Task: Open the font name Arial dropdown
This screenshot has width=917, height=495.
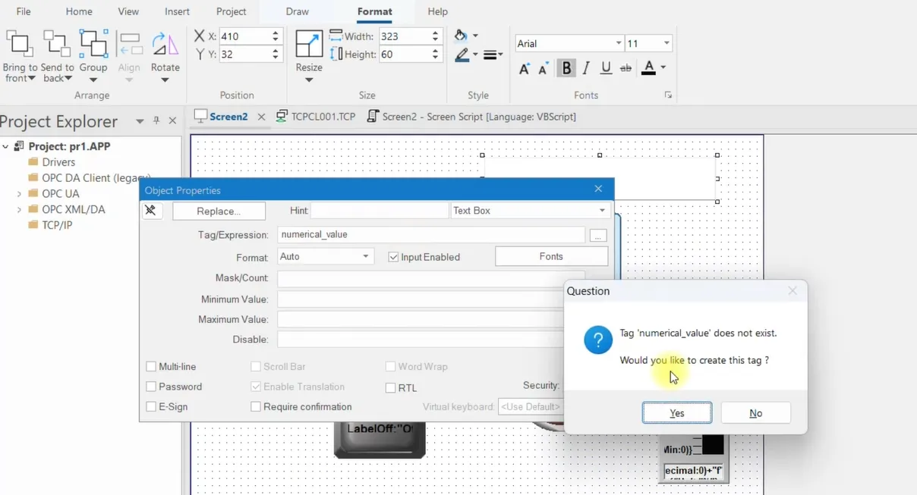Action: (619, 44)
